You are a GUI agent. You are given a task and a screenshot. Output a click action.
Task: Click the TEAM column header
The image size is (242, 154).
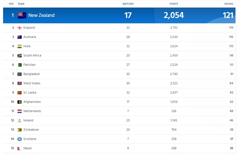pos(21,4)
